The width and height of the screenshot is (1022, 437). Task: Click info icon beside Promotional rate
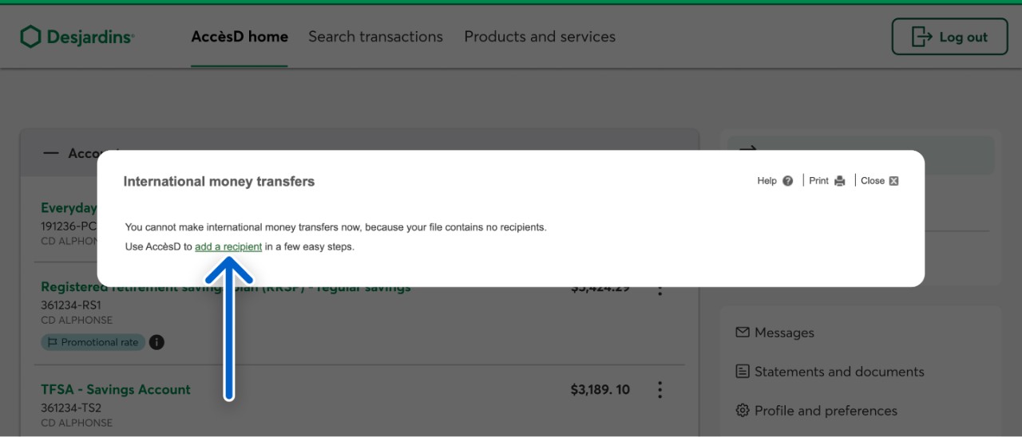pyautogui.click(x=157, y=342)
